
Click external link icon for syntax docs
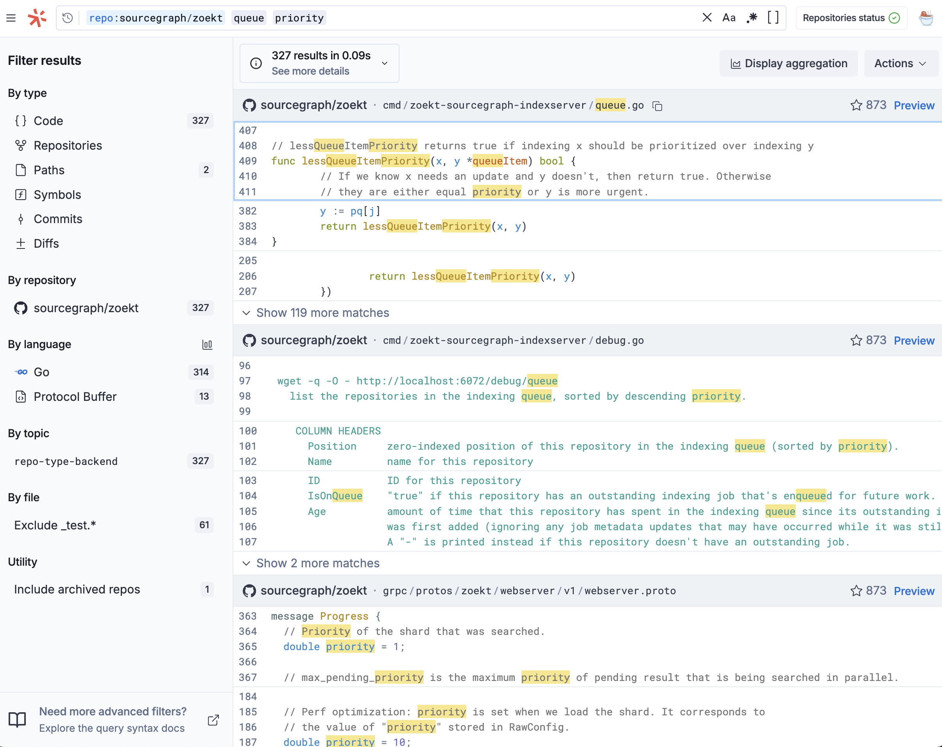coord(213,720)
